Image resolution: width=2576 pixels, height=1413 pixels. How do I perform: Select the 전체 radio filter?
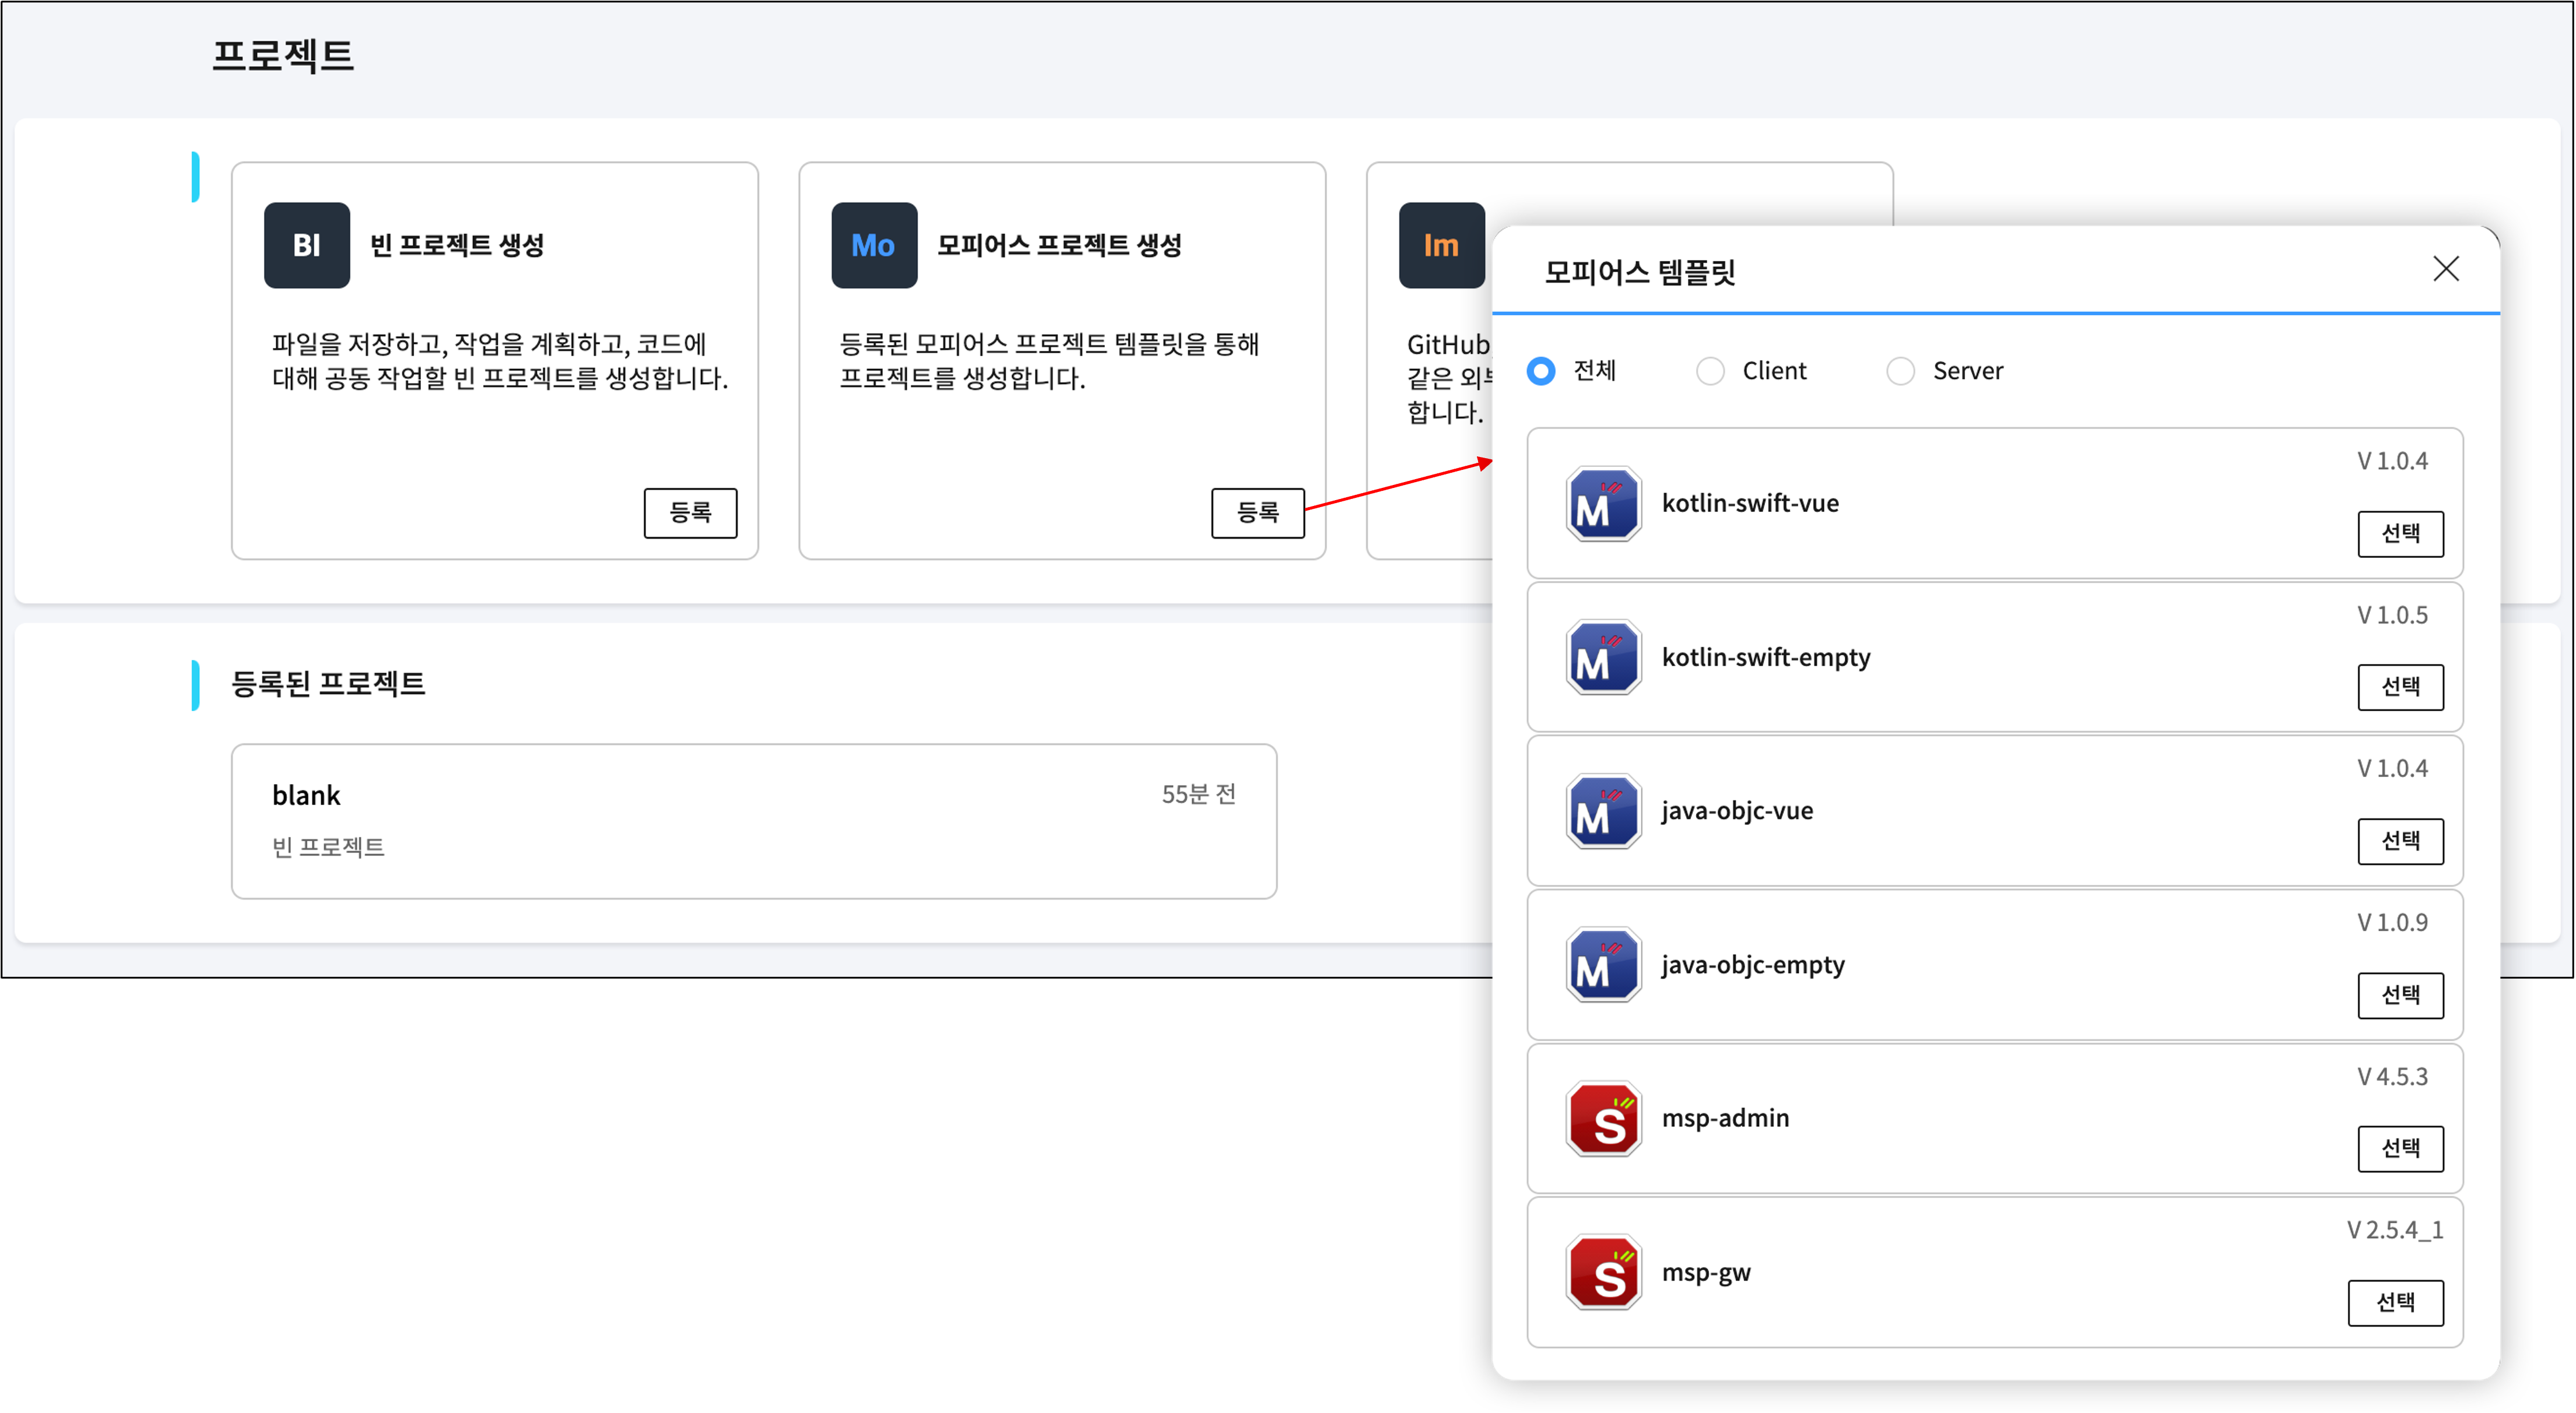(x=1541, y=371)
